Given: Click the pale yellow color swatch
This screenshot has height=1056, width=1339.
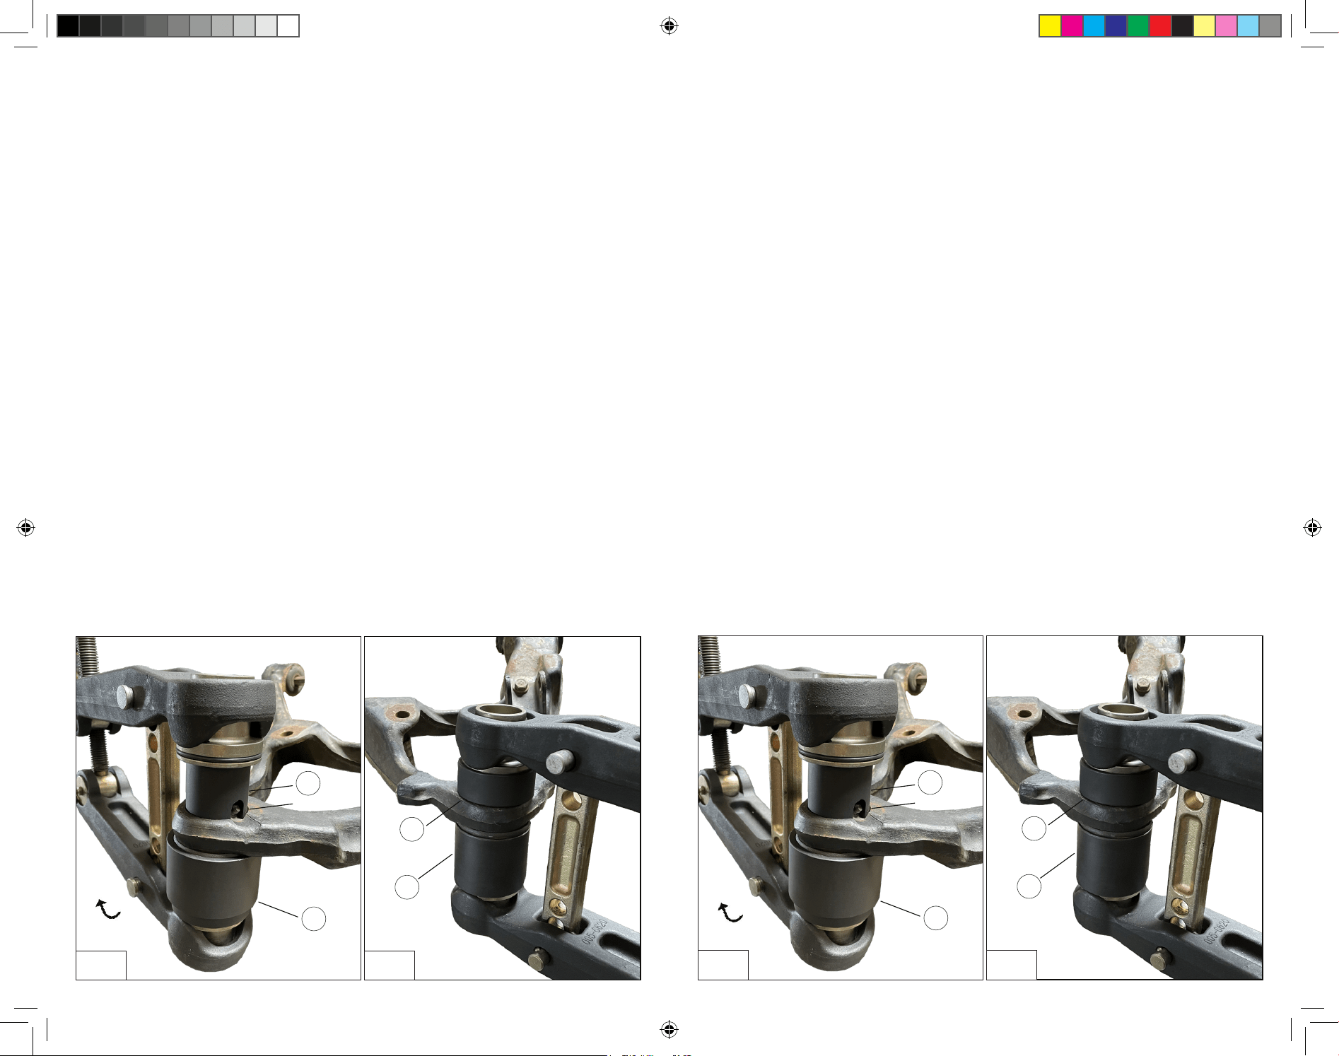Looking at the screenshot, I should 1204,26.
